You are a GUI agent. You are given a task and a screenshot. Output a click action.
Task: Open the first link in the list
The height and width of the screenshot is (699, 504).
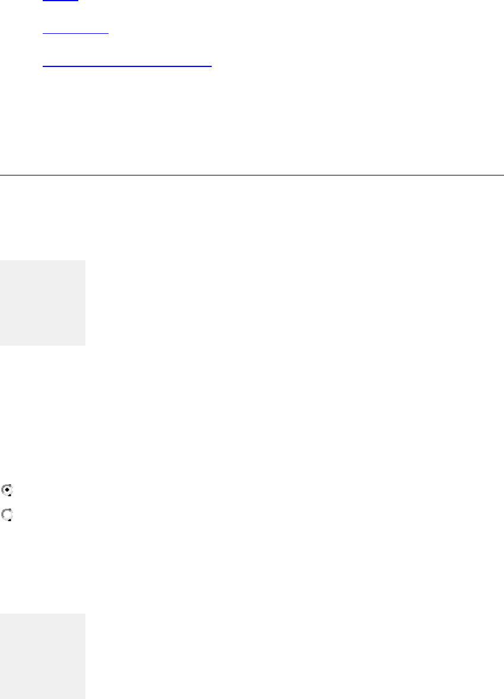pyautogui.click(x=60, y=1)
